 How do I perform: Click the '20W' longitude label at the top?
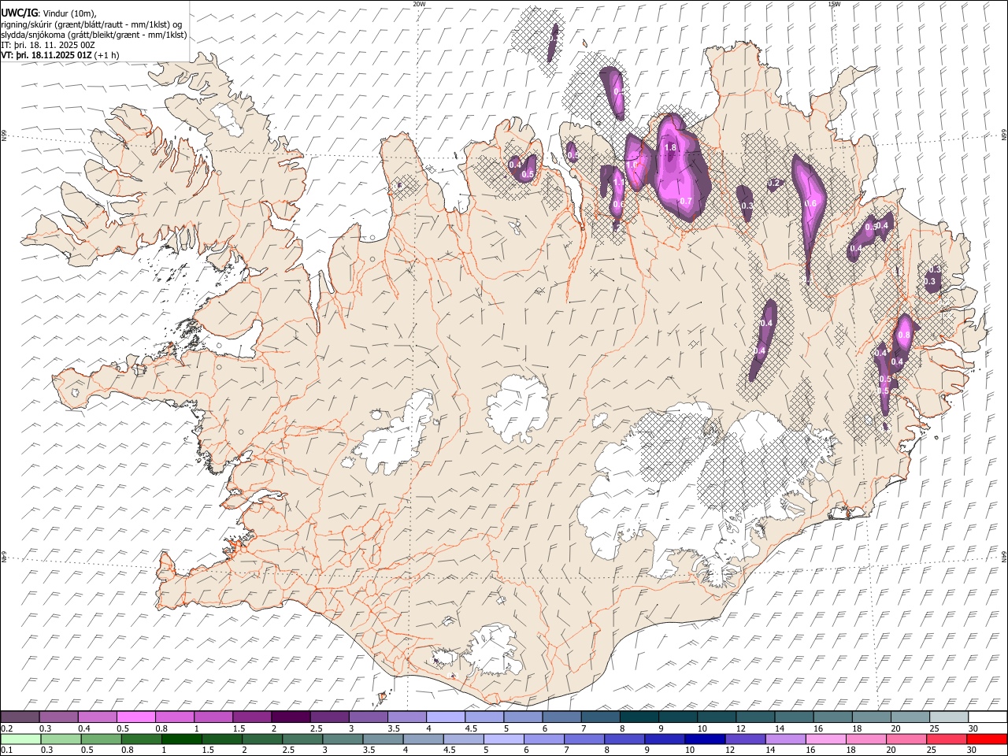click(x=419, y=4)
